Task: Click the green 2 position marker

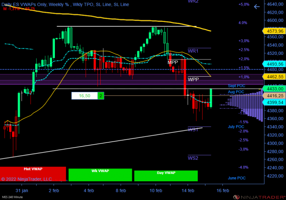Action: pyautogui.click(x=101, y=96)
